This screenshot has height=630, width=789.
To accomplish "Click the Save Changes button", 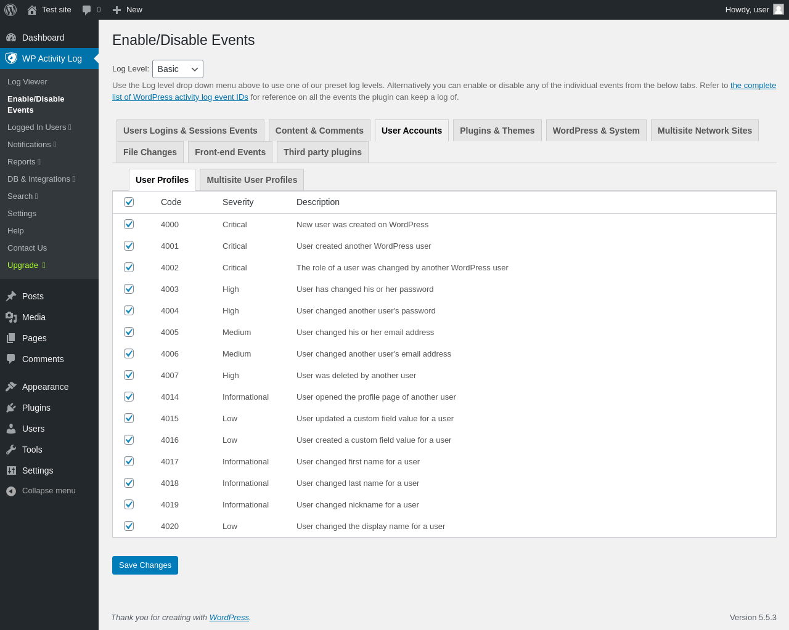I will (x=145, y=565).
